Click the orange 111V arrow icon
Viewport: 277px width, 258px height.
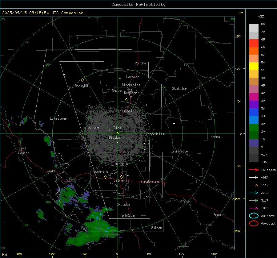click(254, 185)
